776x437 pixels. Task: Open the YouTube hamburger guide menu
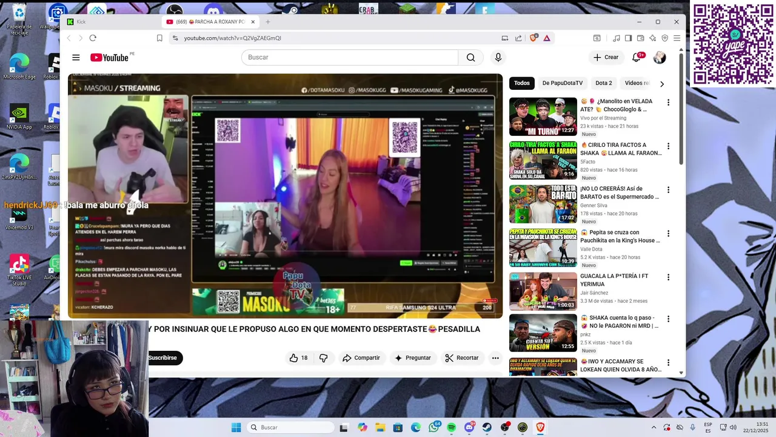(76, 58)
